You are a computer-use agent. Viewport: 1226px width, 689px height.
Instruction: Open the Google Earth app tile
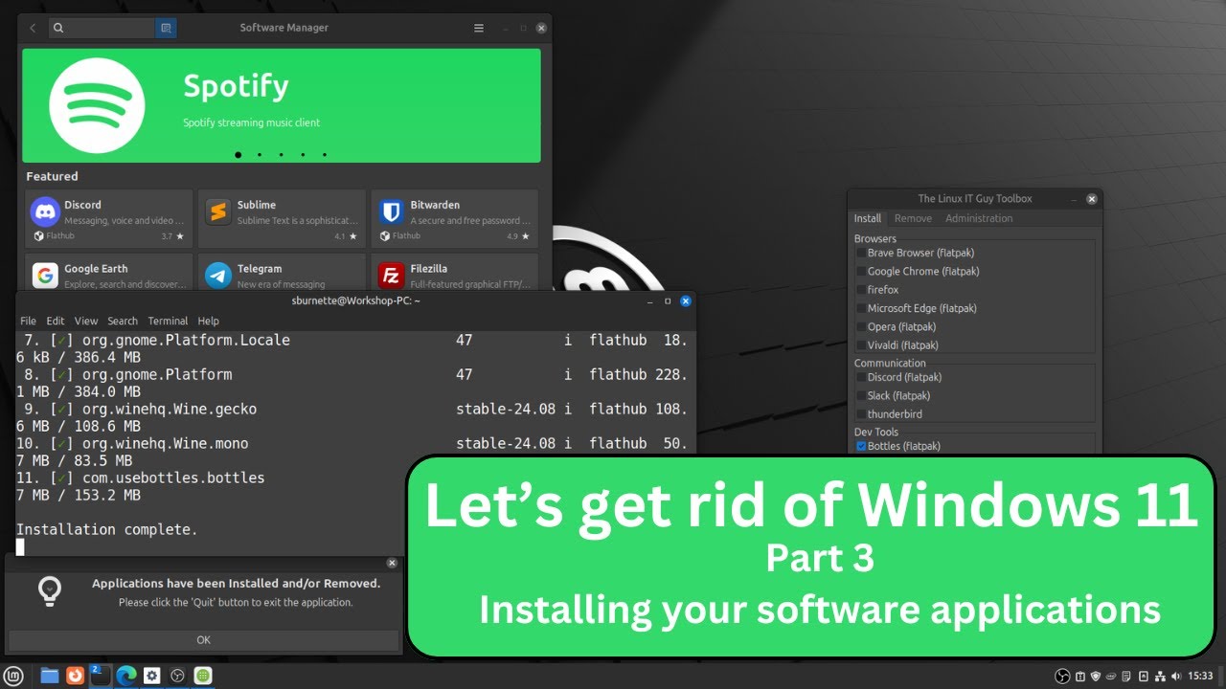[109, 272]
